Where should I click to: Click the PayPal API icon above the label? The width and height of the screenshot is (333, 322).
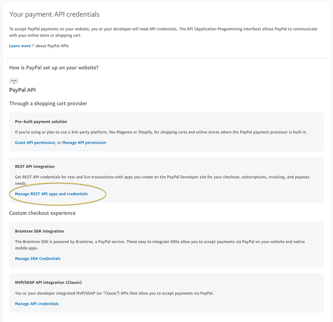14,81
